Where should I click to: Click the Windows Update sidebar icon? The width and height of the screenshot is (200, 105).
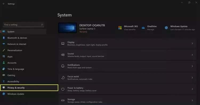pos(4,94)
